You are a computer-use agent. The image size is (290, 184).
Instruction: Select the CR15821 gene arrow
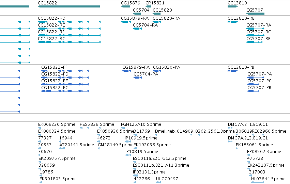148,6
